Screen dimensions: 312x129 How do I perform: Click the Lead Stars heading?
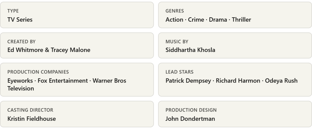point(179,72)
